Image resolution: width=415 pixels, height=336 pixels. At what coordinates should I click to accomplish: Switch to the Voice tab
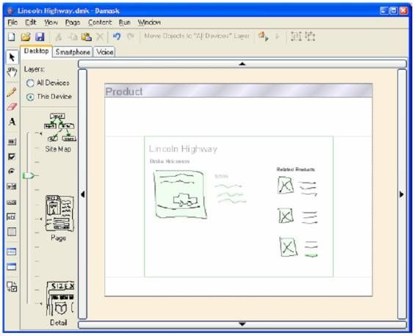click(105, 52)
